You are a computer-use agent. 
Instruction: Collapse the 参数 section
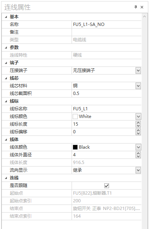pyautogui.click(x=6, y=47)
